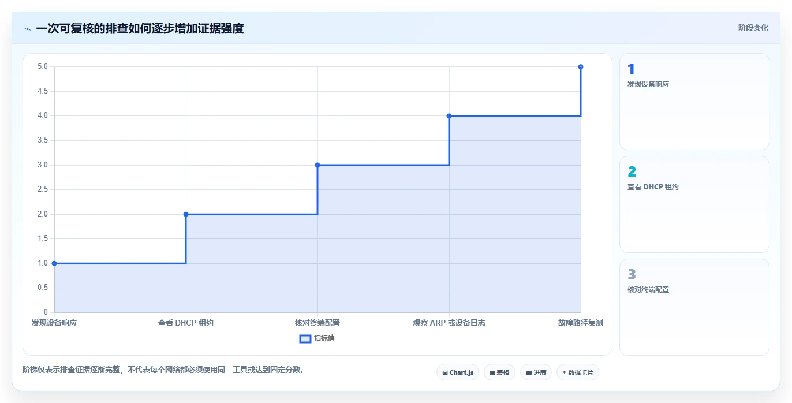This screenshot has height=403, width=792.
Task: Click the data point at value 3.0
Action: 317,165
